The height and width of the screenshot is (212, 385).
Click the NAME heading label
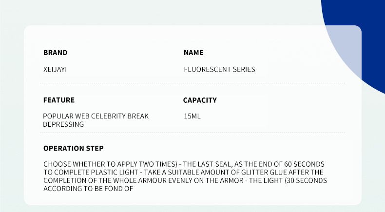tap(193, 53)
